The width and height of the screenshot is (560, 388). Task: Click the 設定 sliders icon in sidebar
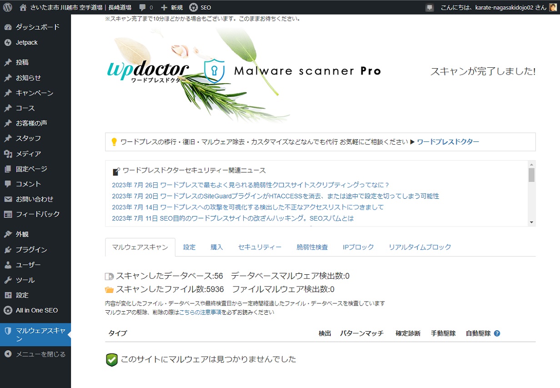coord(8,295)
